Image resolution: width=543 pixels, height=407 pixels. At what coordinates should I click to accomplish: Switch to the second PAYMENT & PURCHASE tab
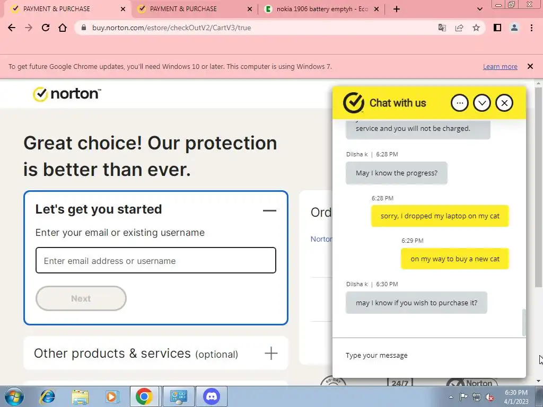point(195,9)
